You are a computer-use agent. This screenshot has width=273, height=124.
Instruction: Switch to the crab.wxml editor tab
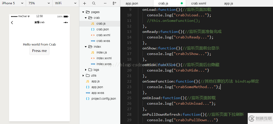(x=198, y=4)
